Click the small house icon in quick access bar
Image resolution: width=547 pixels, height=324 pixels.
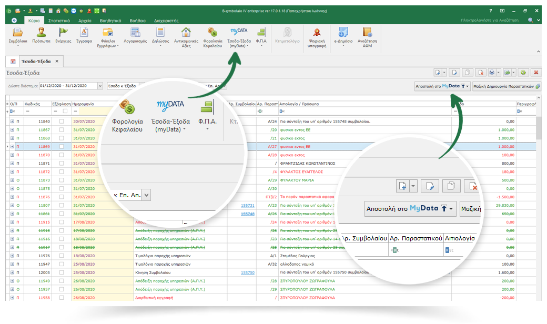(58, 11)
